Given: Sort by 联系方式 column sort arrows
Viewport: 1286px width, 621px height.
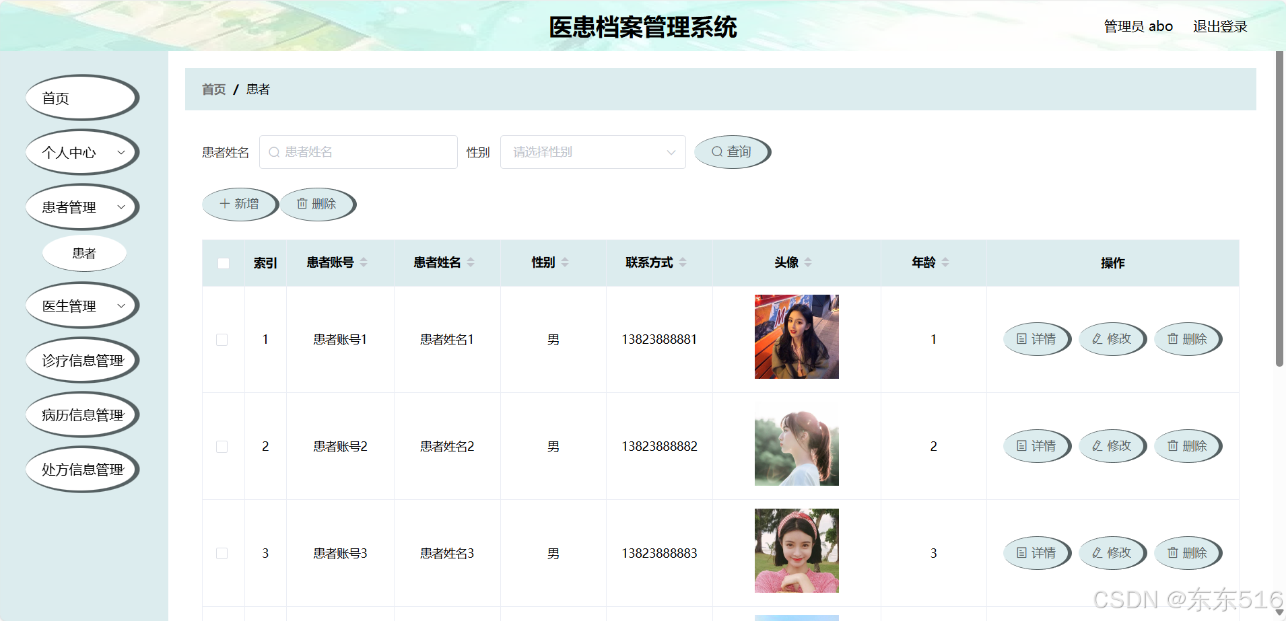Looking at the screenshot, I should tap(683, 262).
